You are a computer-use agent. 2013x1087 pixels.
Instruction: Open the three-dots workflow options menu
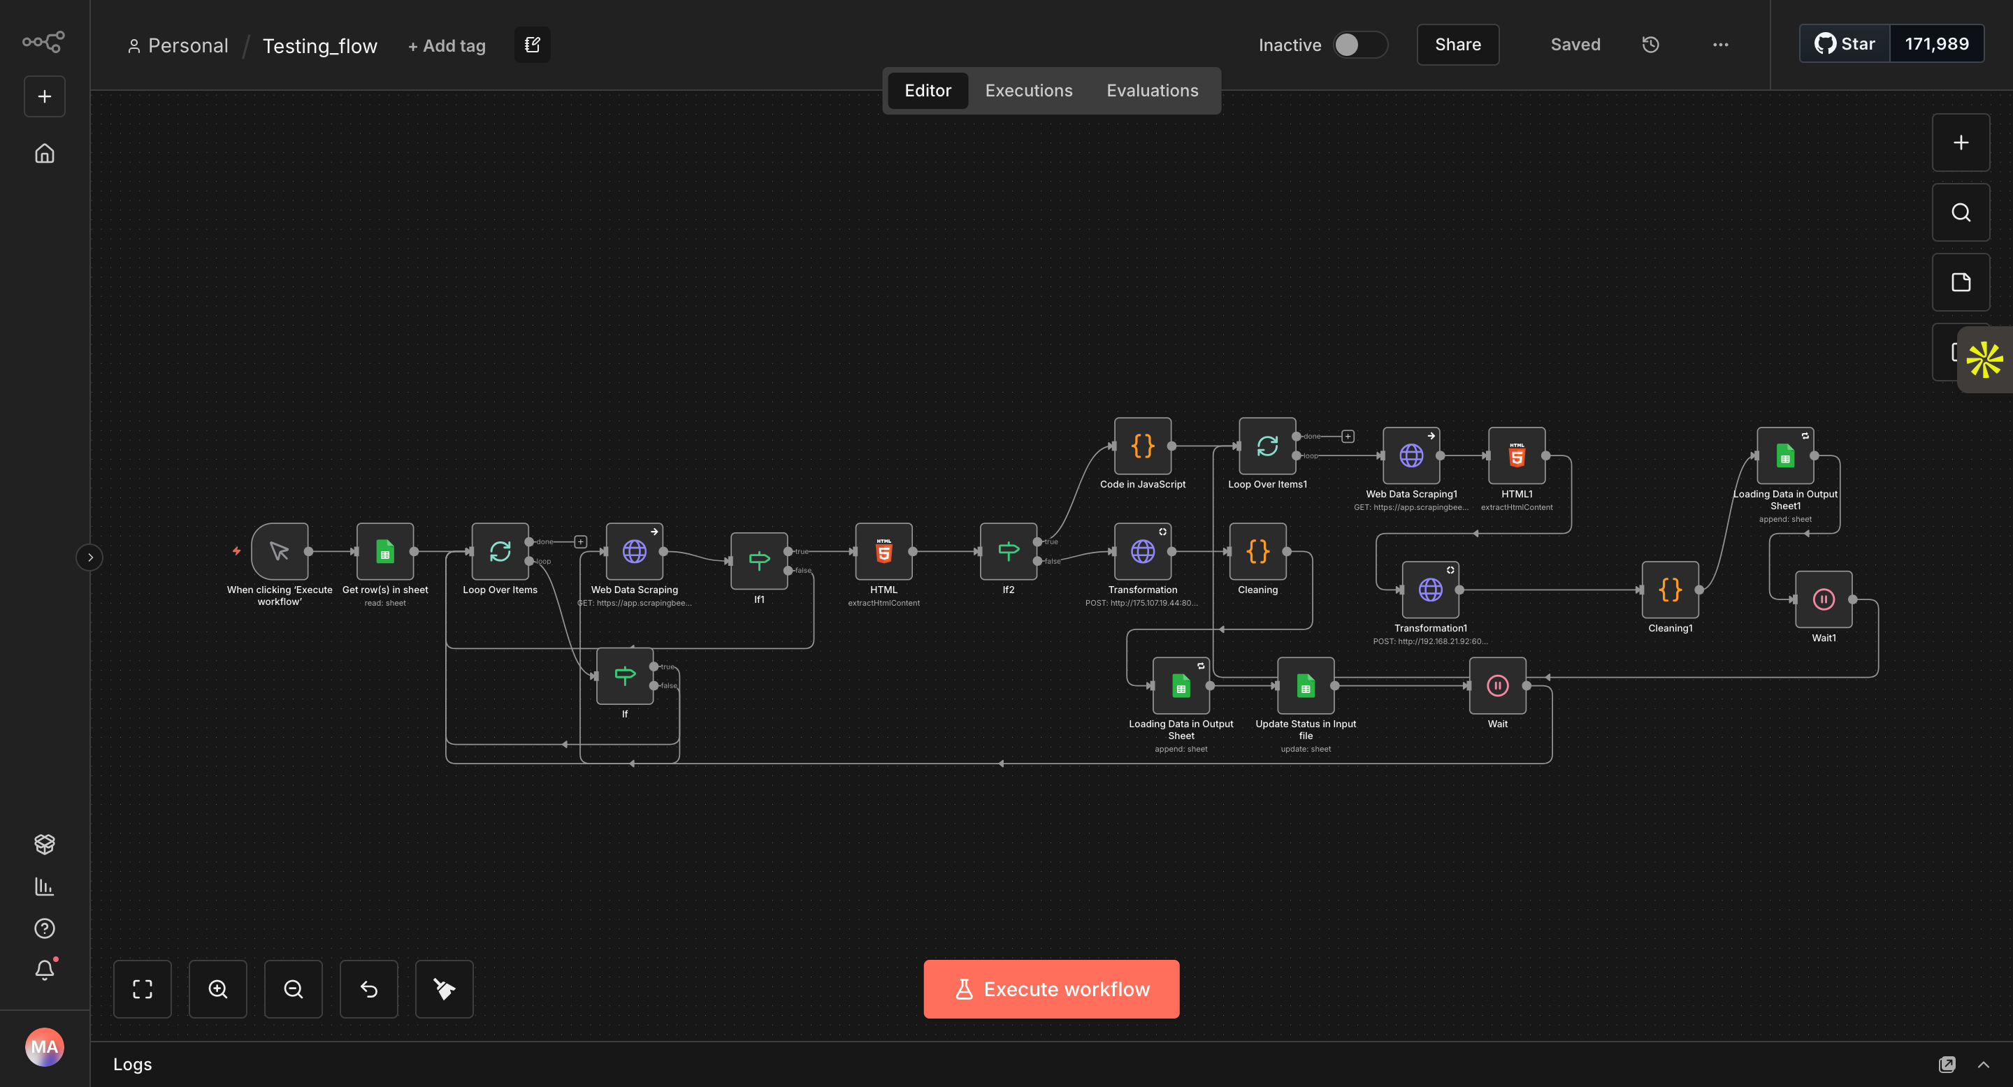pyautogui.click(x=1720, y=45)
